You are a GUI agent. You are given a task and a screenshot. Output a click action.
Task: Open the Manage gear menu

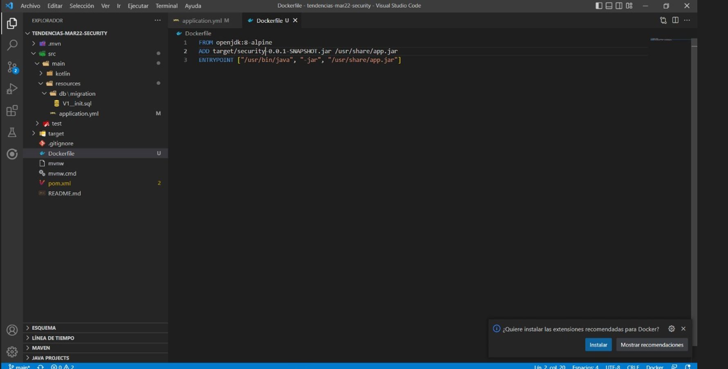coord(12,351)
